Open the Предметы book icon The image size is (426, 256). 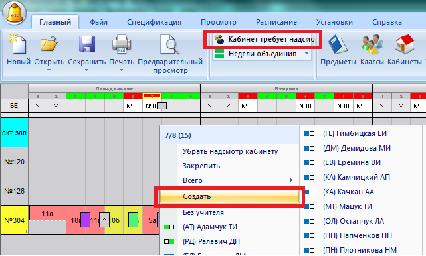pyautogui.click(x=338, y=44)
